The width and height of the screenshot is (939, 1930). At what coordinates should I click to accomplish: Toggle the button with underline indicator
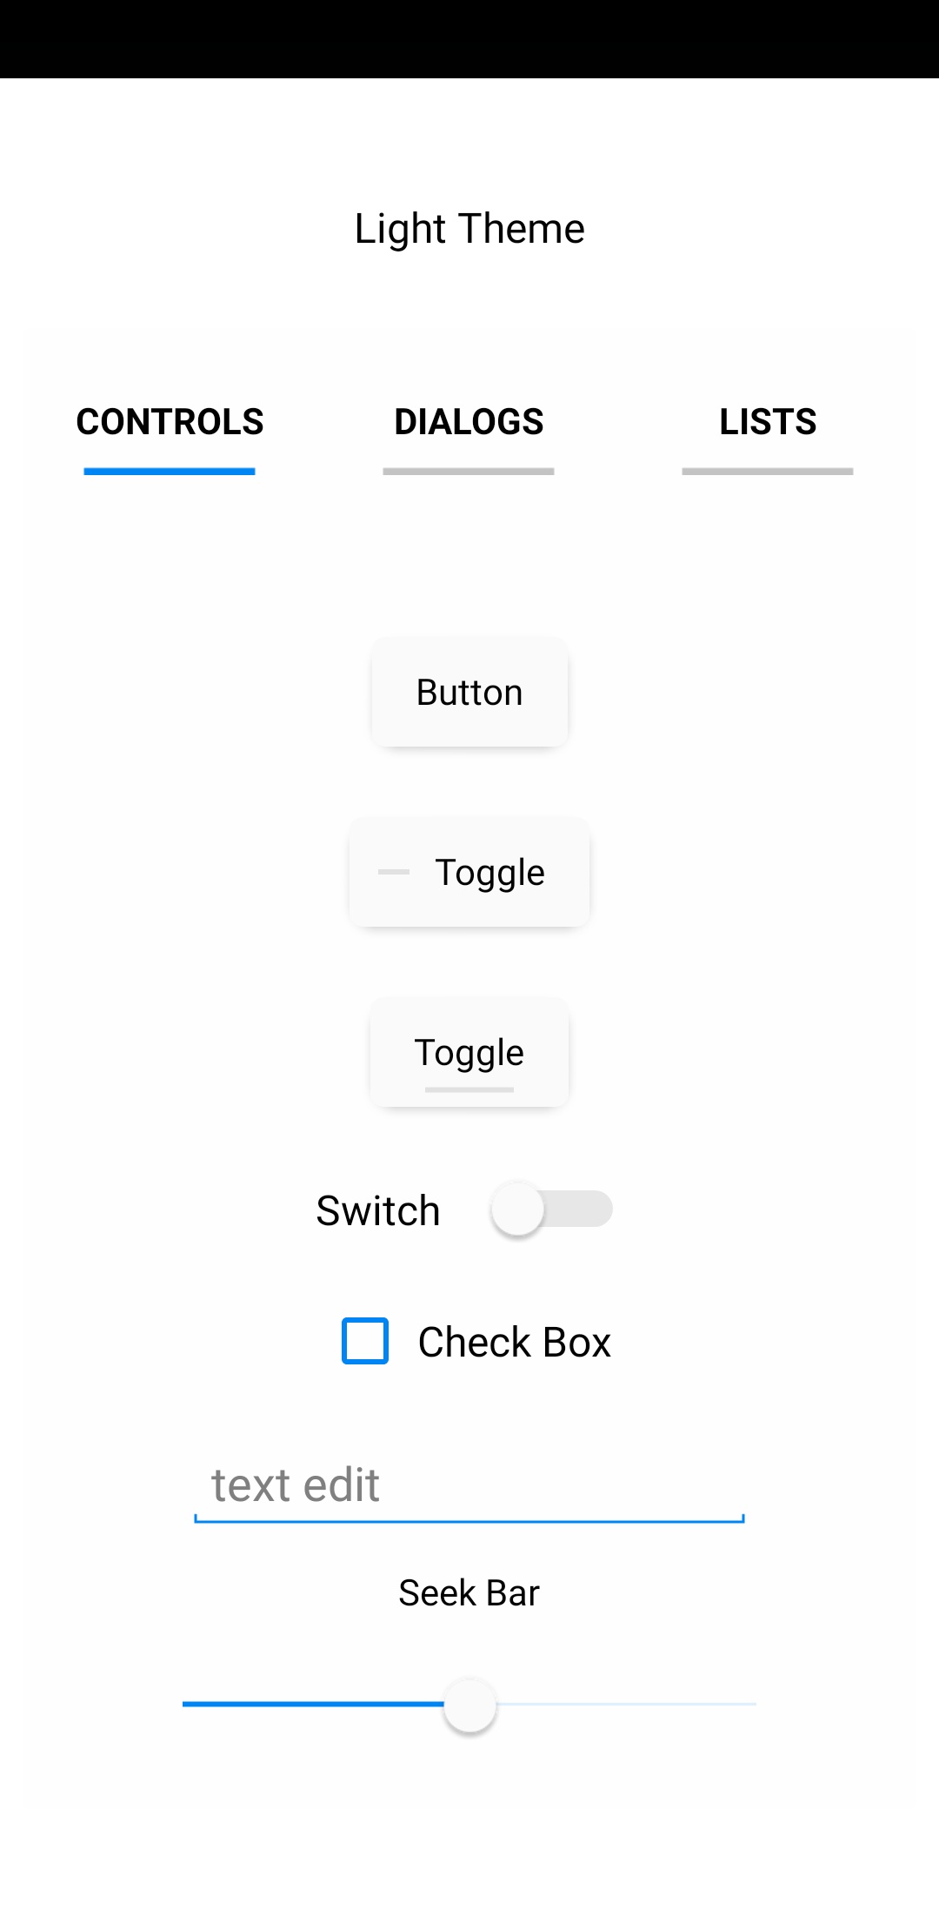pos(469,1053)
